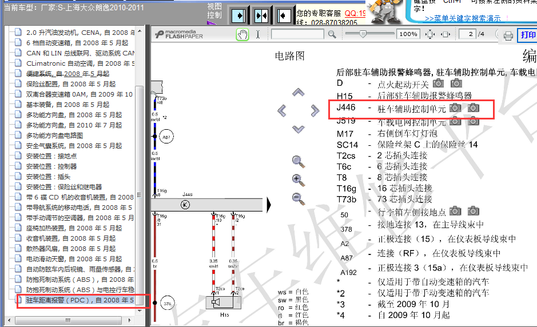537x327 pixels.
Task: Open CAN 和 LIN 总线联网 tree item
Action: [x=81, y=53]
